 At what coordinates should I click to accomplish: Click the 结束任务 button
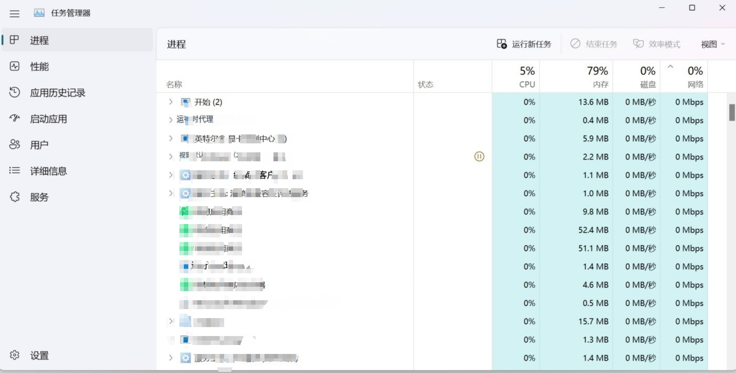(594, 44)
